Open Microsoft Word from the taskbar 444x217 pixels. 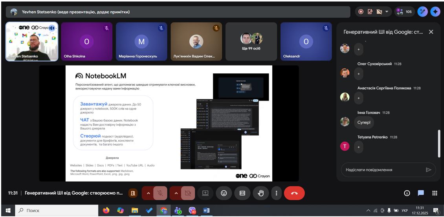(206, 210)
